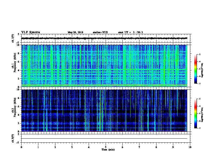Click the ch.2 spectrogram "6" kHz tick label
This screenshot has height=165, width=214.
19,106
